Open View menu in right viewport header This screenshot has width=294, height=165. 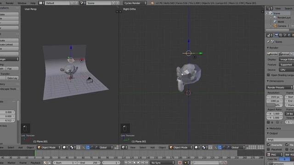tap(133, 148)
